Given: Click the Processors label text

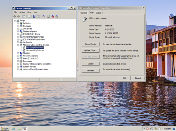Looking at the screenshot, I should click(28, 61).
